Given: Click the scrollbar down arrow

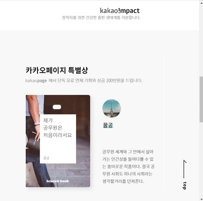Looking at the screenshot, I should pos(201,199).
